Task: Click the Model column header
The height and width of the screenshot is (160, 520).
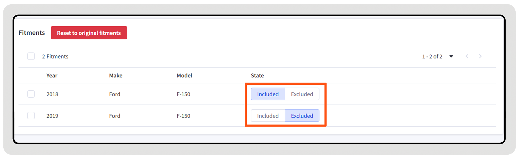Action: 184,76
